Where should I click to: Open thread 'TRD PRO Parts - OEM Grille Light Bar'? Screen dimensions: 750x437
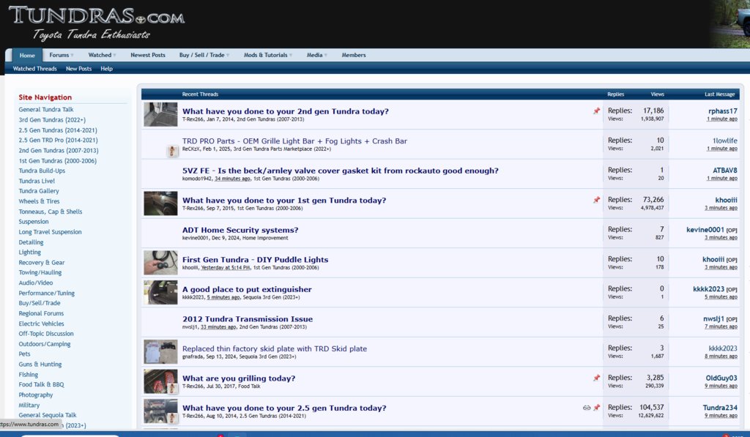pos(294,141)
